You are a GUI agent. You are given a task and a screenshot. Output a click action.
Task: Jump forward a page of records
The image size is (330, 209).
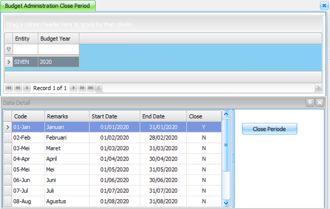coord(82,88)
